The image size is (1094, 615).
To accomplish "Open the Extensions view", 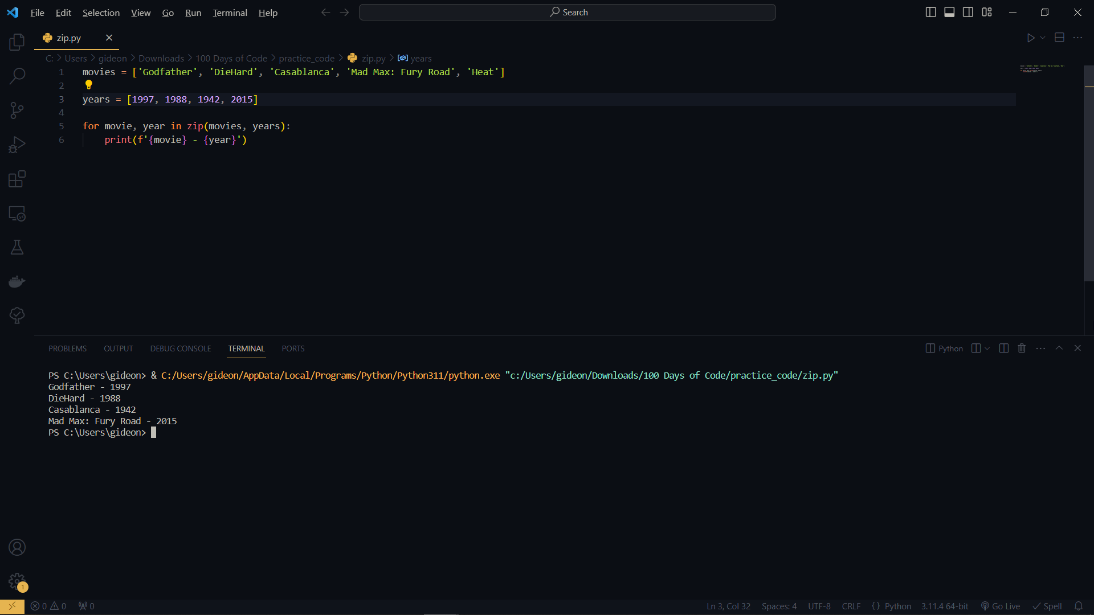I will [x=17, y=179].
